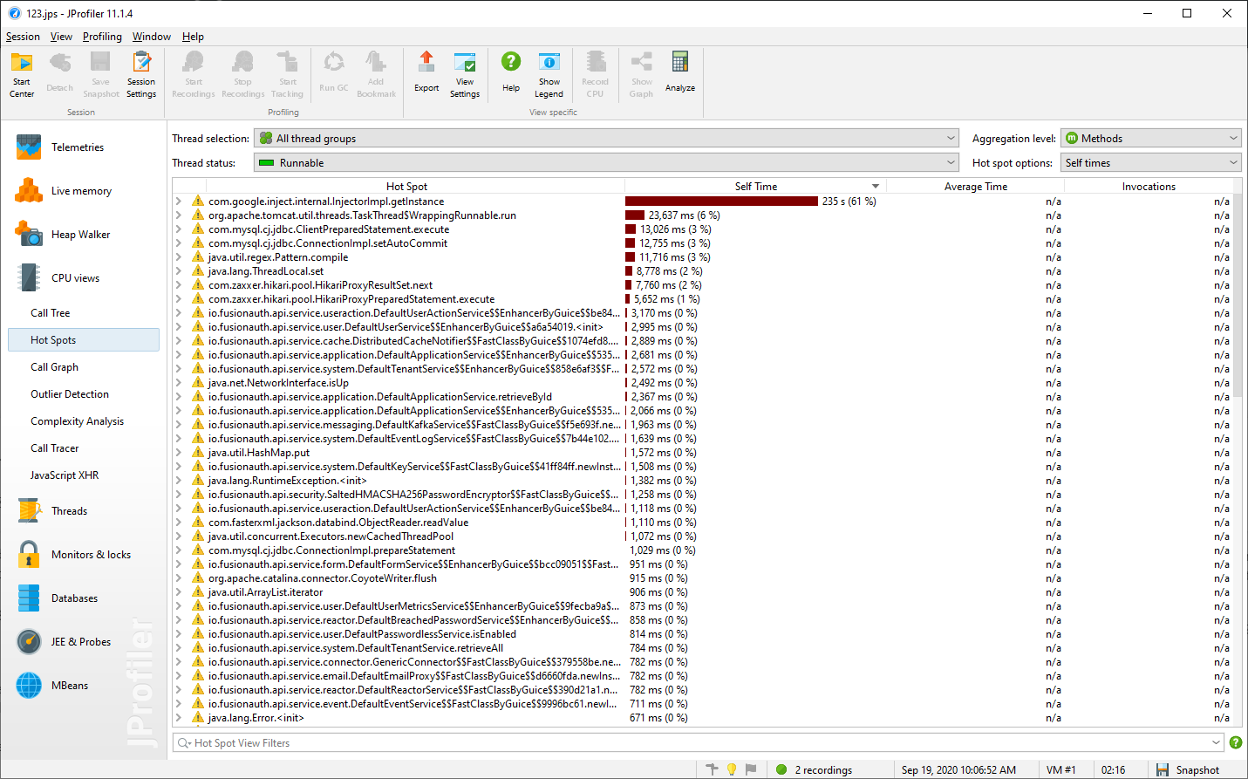The width and height of the screenshot is (1248, 779).
Task: Open the Aggregation level Methods dropdown
Action: 1150,139
